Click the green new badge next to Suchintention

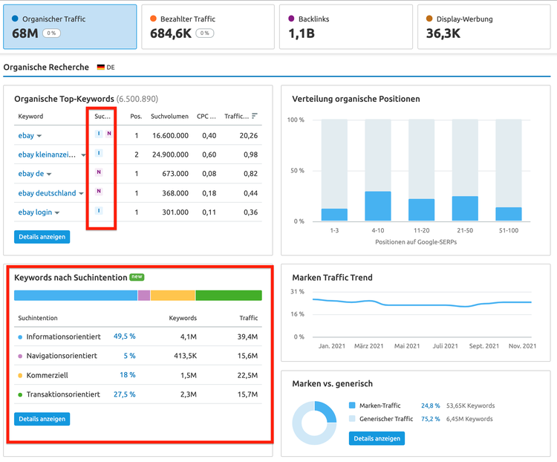(x=137, y=276)
